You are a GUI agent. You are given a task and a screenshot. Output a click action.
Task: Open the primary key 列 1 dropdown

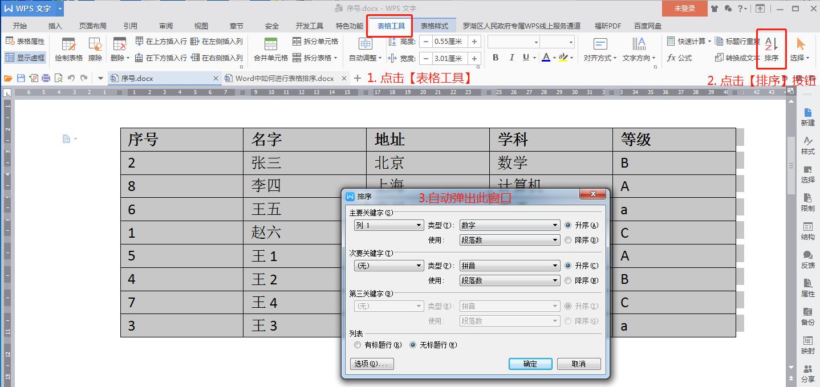[388, 225]
